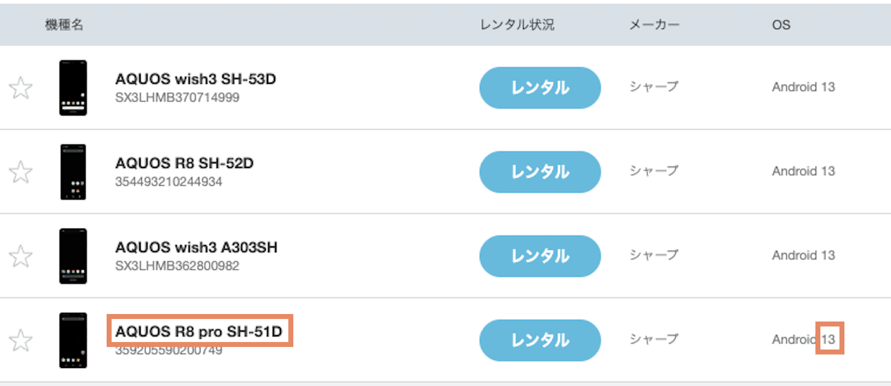Select the AQUOS wish3 A303SH name

coord(196,247)
